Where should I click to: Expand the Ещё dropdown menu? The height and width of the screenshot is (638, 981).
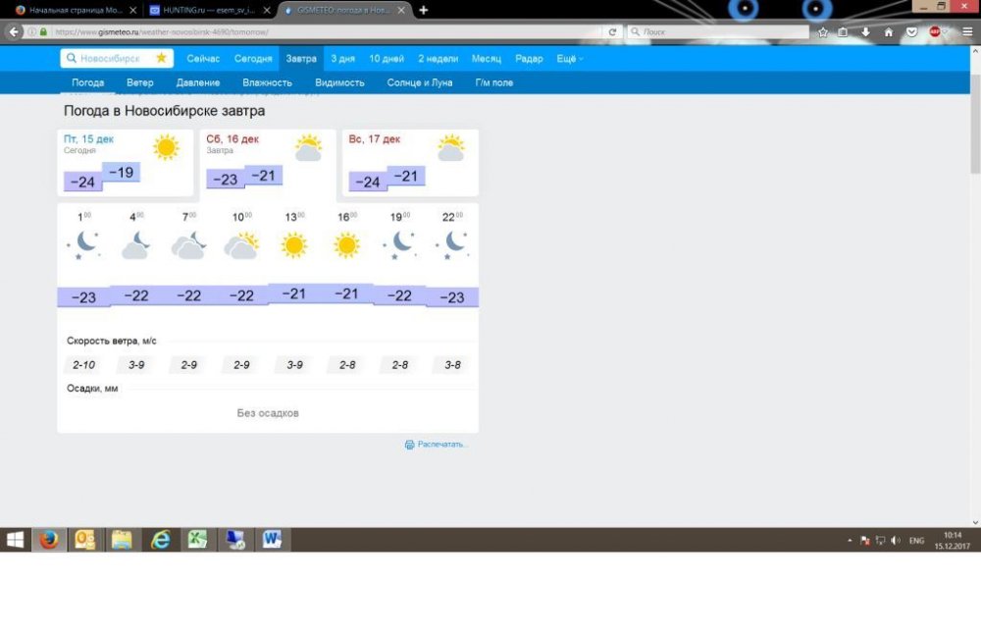tap(569, 59)
